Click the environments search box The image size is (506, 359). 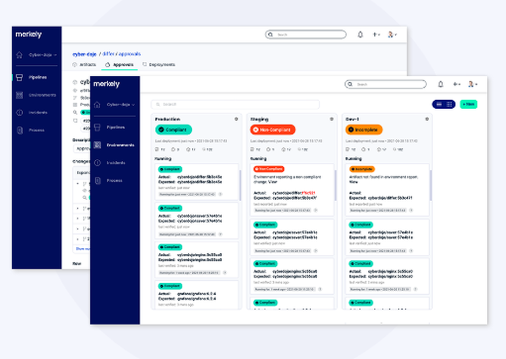(235, 105)
